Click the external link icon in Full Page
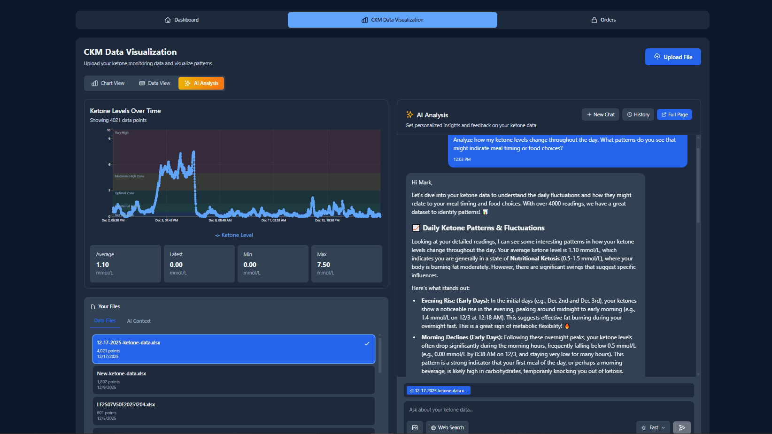772x434 pixels. pyautogui.click(x=664, y=114)
